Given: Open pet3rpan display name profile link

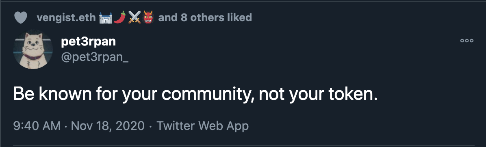Looking at the screenshot, I should point(88,42).
